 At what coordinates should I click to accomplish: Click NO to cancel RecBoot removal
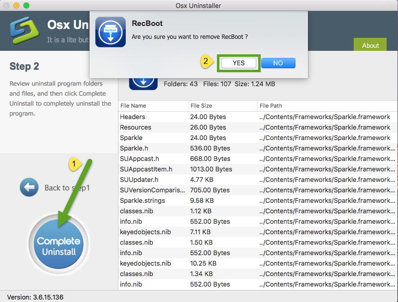[x=278, y=63]
